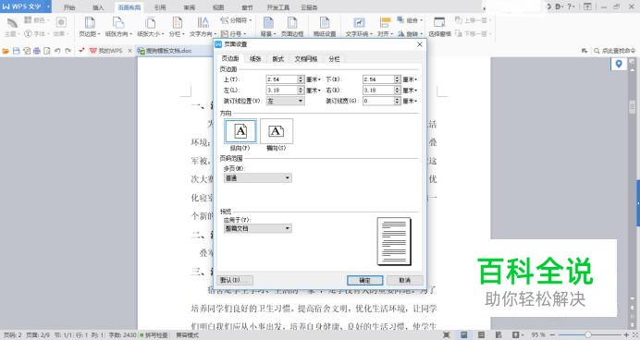Click the 下 bottom margin input field

pos(378,79)
